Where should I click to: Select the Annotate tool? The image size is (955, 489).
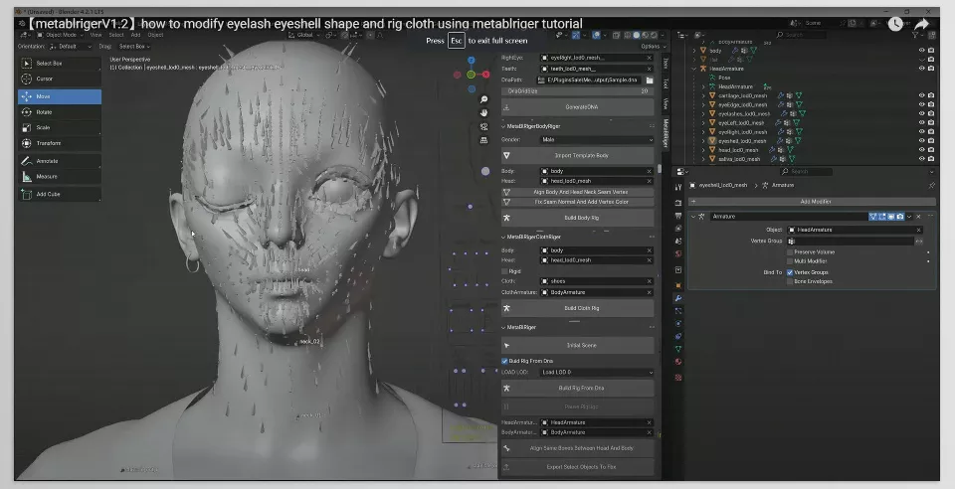click(x=60, y=161)
